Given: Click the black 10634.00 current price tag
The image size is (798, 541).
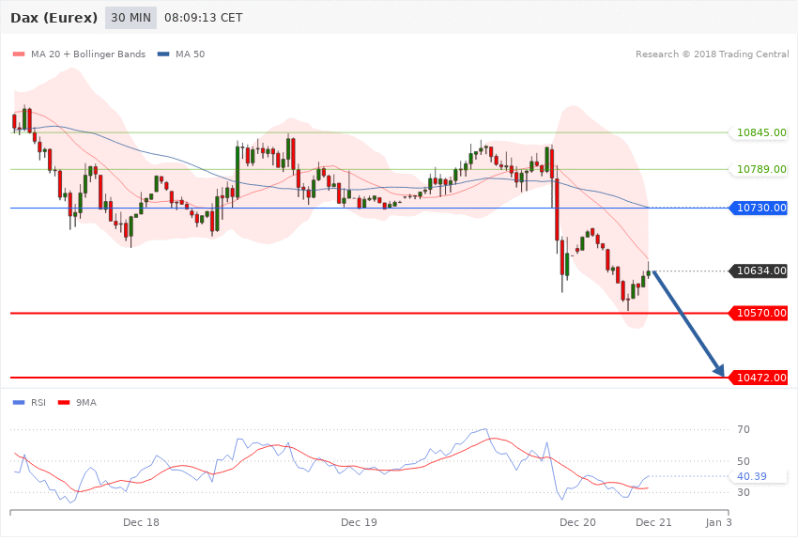Looking at the screenshot, I should pos(759,270).
